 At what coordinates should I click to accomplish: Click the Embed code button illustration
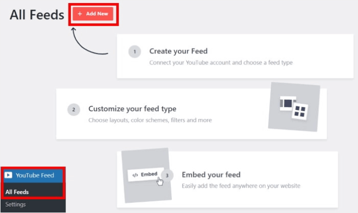coord(146,175)
